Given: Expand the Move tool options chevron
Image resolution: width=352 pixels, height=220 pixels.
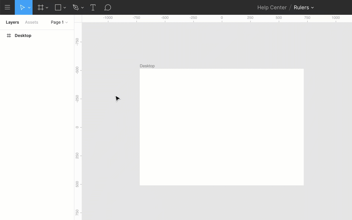Looking at the screenshot, I should [x=29, y=8].
